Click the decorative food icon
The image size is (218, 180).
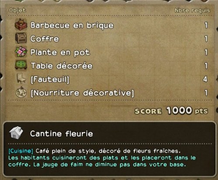pos(21,92)
